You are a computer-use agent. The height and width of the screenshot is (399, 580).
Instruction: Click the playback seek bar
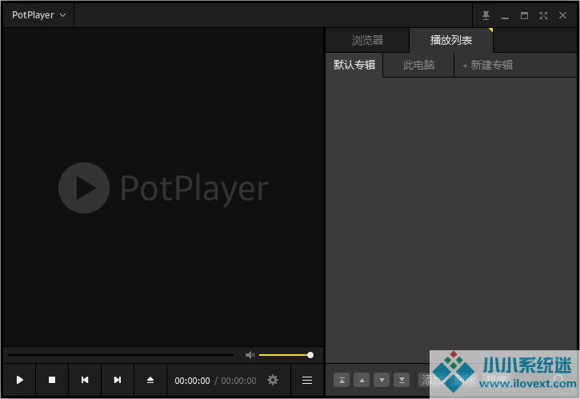pos(120,355)
